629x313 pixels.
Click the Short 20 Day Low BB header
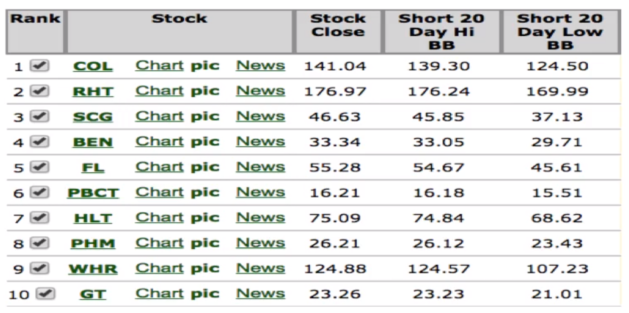(560, 32)
